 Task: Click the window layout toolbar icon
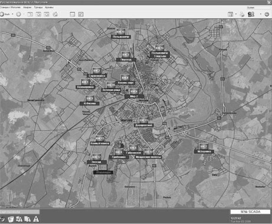[73, 14]
